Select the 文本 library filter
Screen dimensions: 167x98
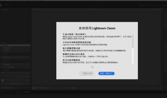click(89, 10)
